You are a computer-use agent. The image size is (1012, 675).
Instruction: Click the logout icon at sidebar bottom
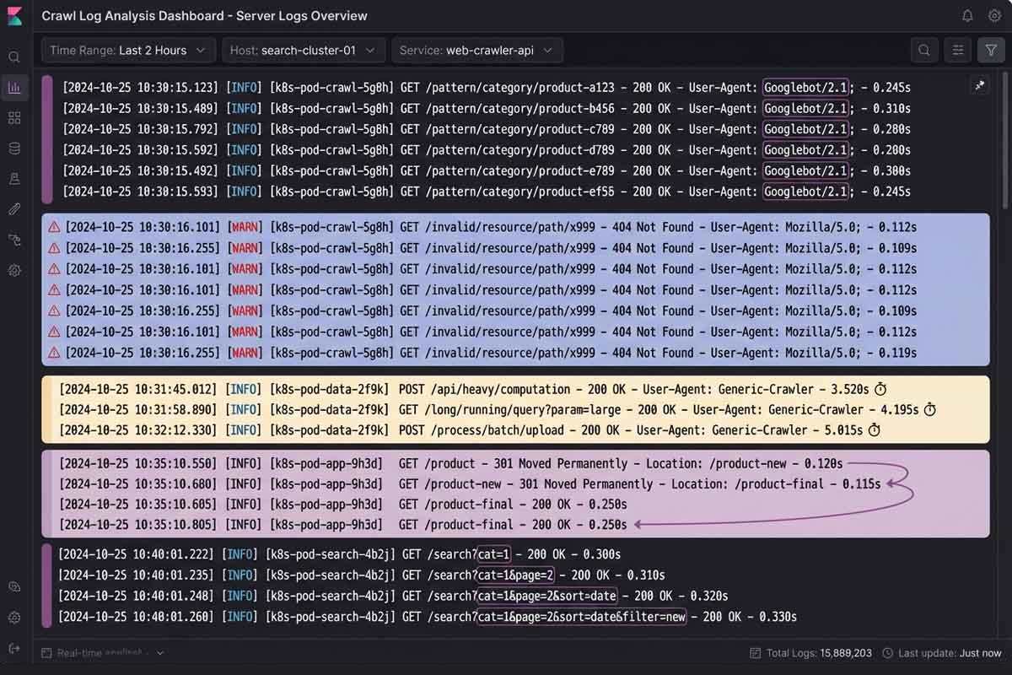(14, 648)
